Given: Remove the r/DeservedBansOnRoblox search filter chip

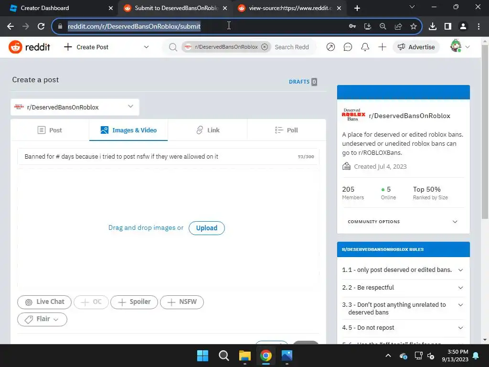Looking at the screenshot, I should [265, 47].
